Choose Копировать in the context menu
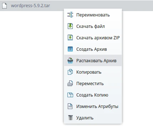 tap(93, 72)
